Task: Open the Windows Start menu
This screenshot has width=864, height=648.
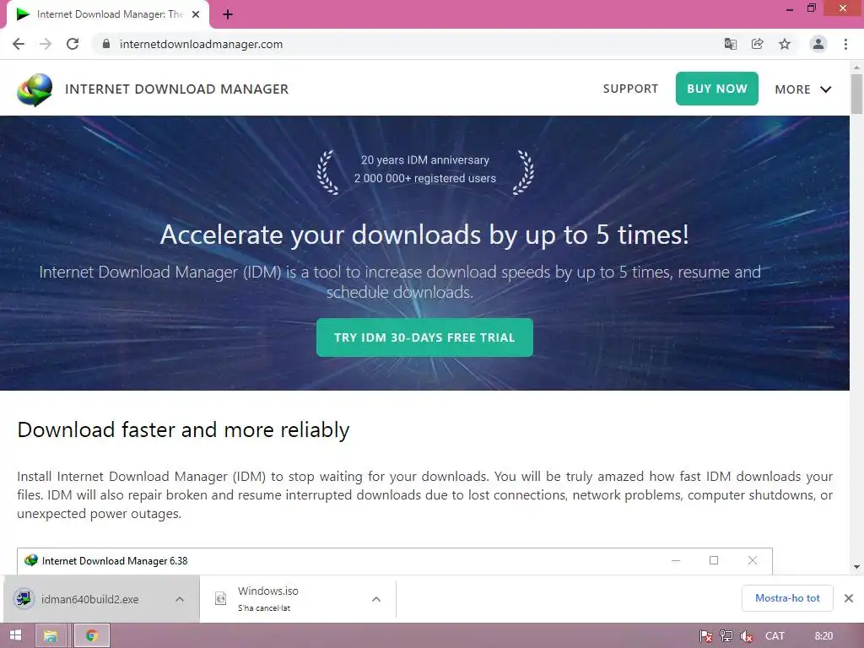Action: click(x=15, y=636)
